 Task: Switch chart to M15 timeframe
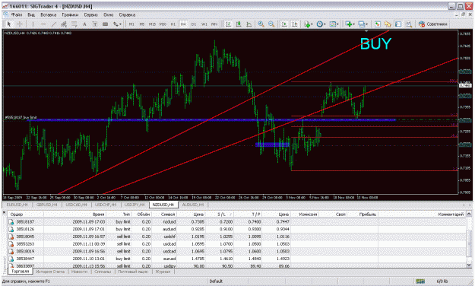click(152, 24)
